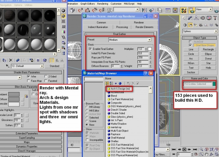Select Mtl Library radio button
Image resolution: width=219 pixels, height=157 pixels.
(x=87, y=107)
